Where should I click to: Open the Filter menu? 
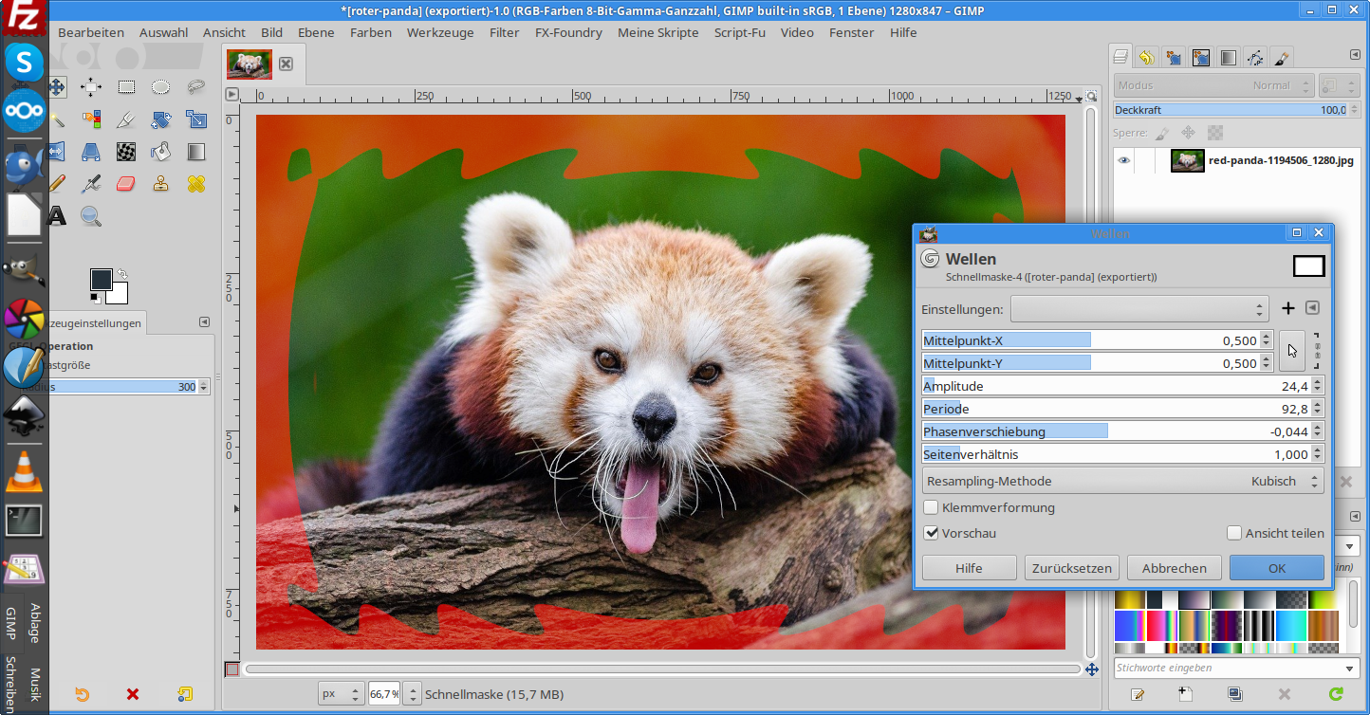(x=504, y=32)
